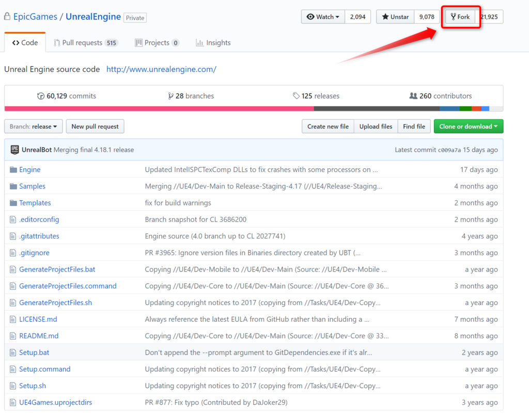Open the Samples folder

[x=32, y=186]
